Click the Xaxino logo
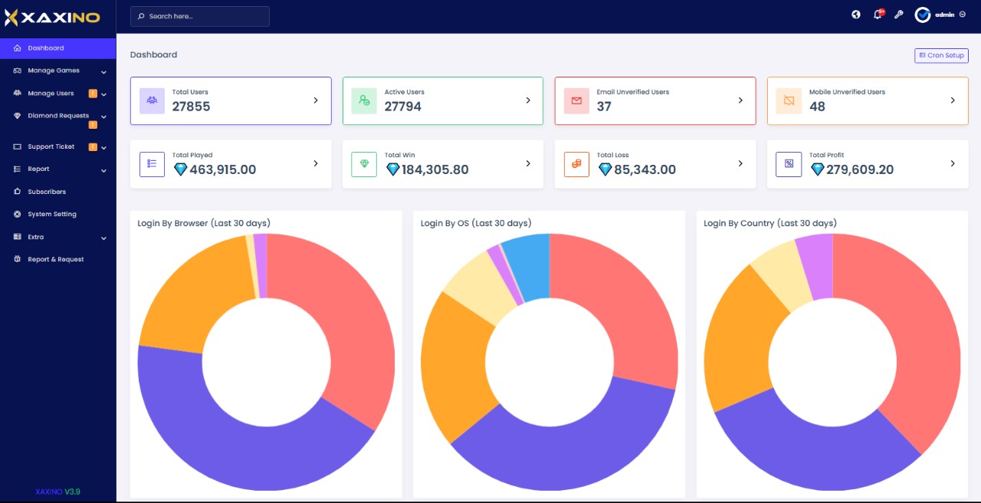Image resolution: width=981 pixels, height=503 pixels. click(x=52, y=17)
